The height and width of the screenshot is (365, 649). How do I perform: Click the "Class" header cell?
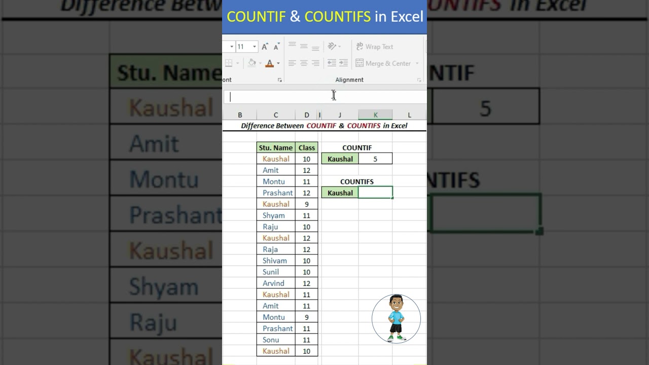click(307, 148)
